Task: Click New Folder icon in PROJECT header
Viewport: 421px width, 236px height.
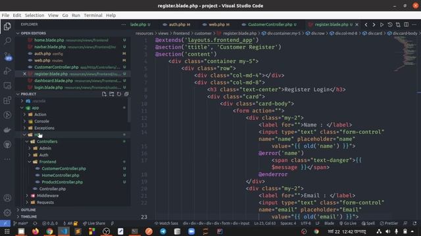Action: (111, 94)
